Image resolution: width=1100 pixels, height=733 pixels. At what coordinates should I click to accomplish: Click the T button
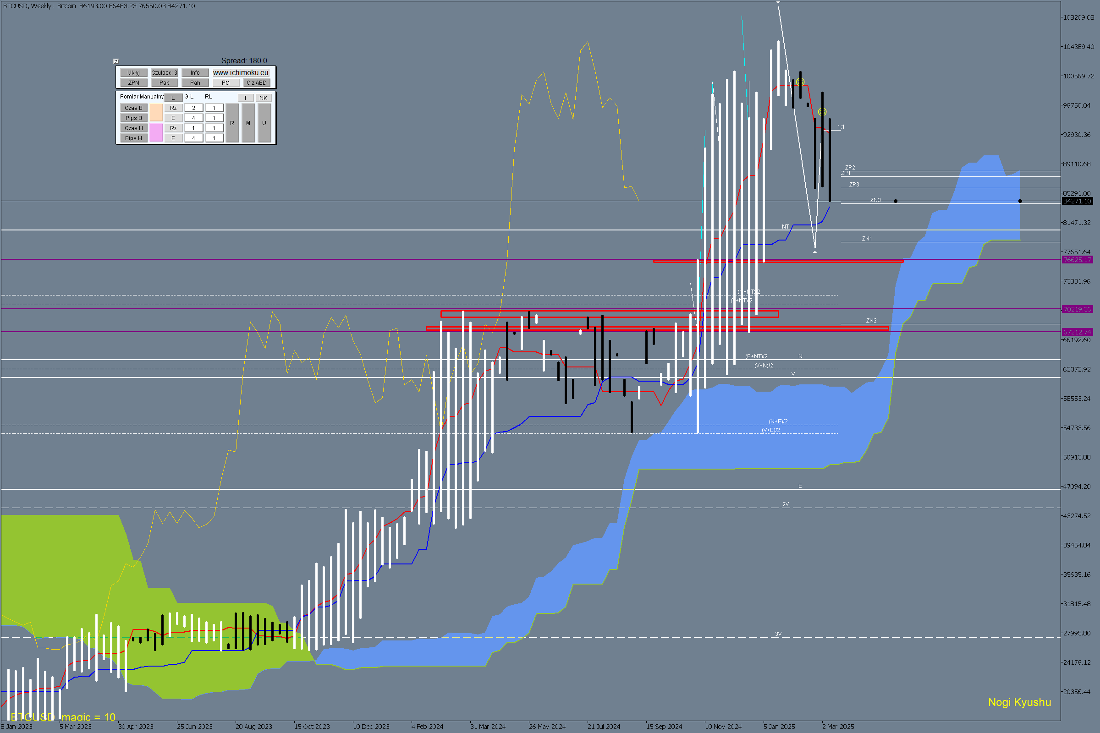pos(246,98)
